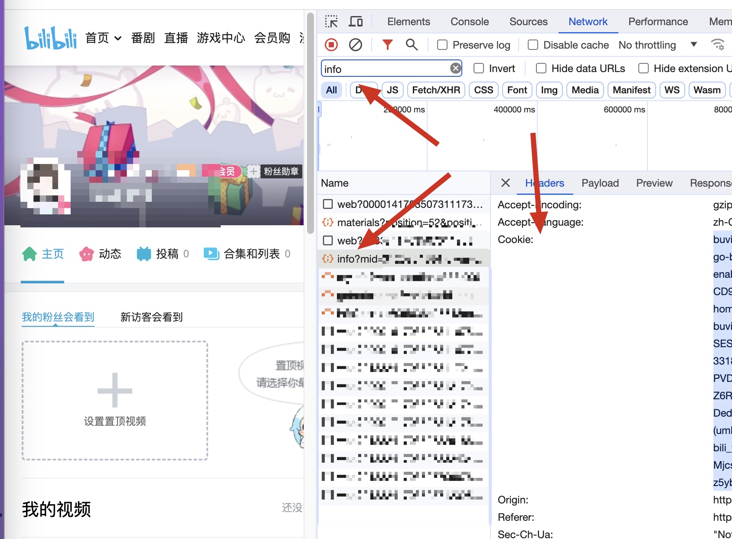Filter by Fetch/XHR requests
Screen dimensions: 732x539
tap(436, 90)
